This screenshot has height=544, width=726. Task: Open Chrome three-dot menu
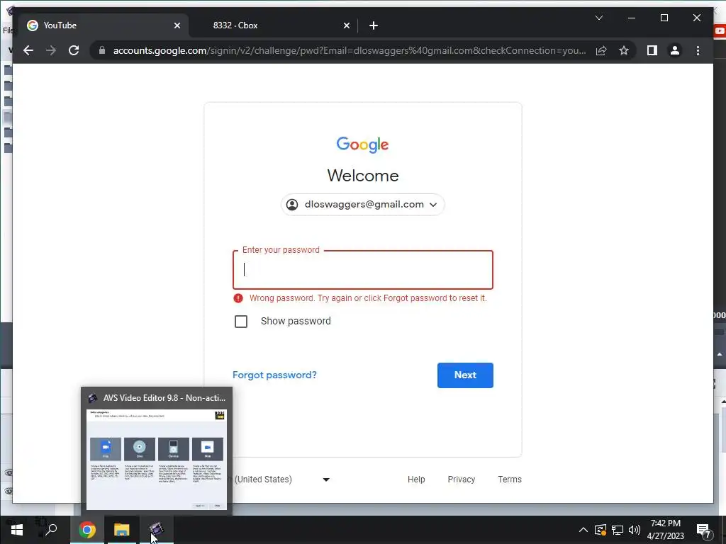pos(698,50)
